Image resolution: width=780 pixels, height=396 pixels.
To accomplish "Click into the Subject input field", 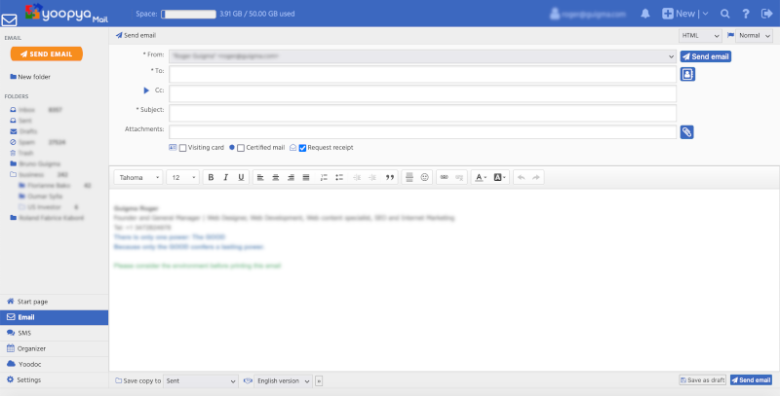I will pyautogui.click(x=422, y=113).
